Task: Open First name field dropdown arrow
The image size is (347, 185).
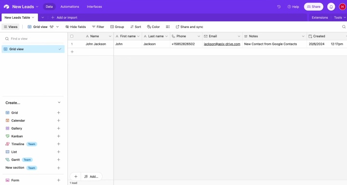Action: pos(138,36)
